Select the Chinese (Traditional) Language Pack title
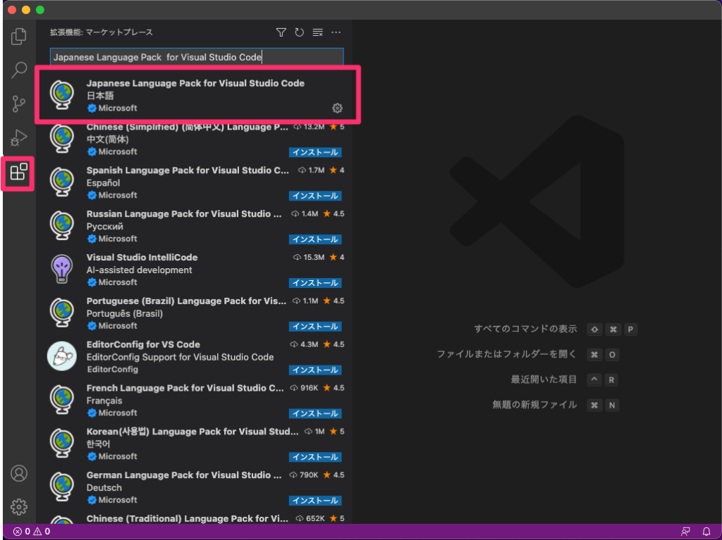This screenshot has width=722, height=540. pyautogui.click(x=188, y=518)
